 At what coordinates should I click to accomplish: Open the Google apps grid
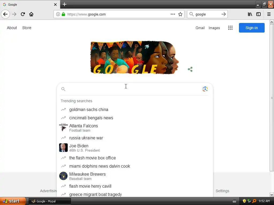[230, 28]
